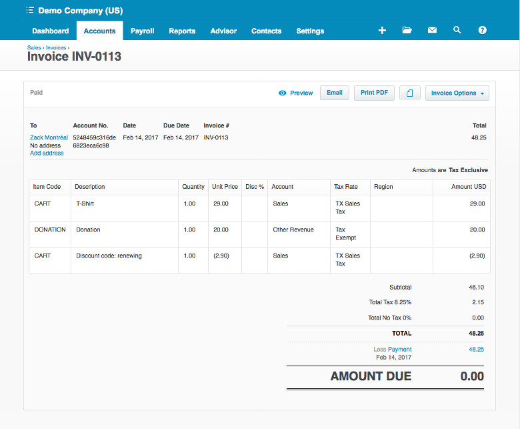The height and width of the screenshot is (429, 520).
Task: Open the envelope inbox icon
Action: click(x=432, y=31)
